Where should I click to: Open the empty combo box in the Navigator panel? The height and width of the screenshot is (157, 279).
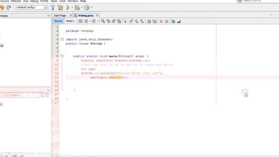point(26,95)
